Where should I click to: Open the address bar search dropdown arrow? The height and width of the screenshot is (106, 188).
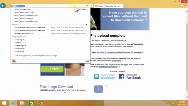89,6
